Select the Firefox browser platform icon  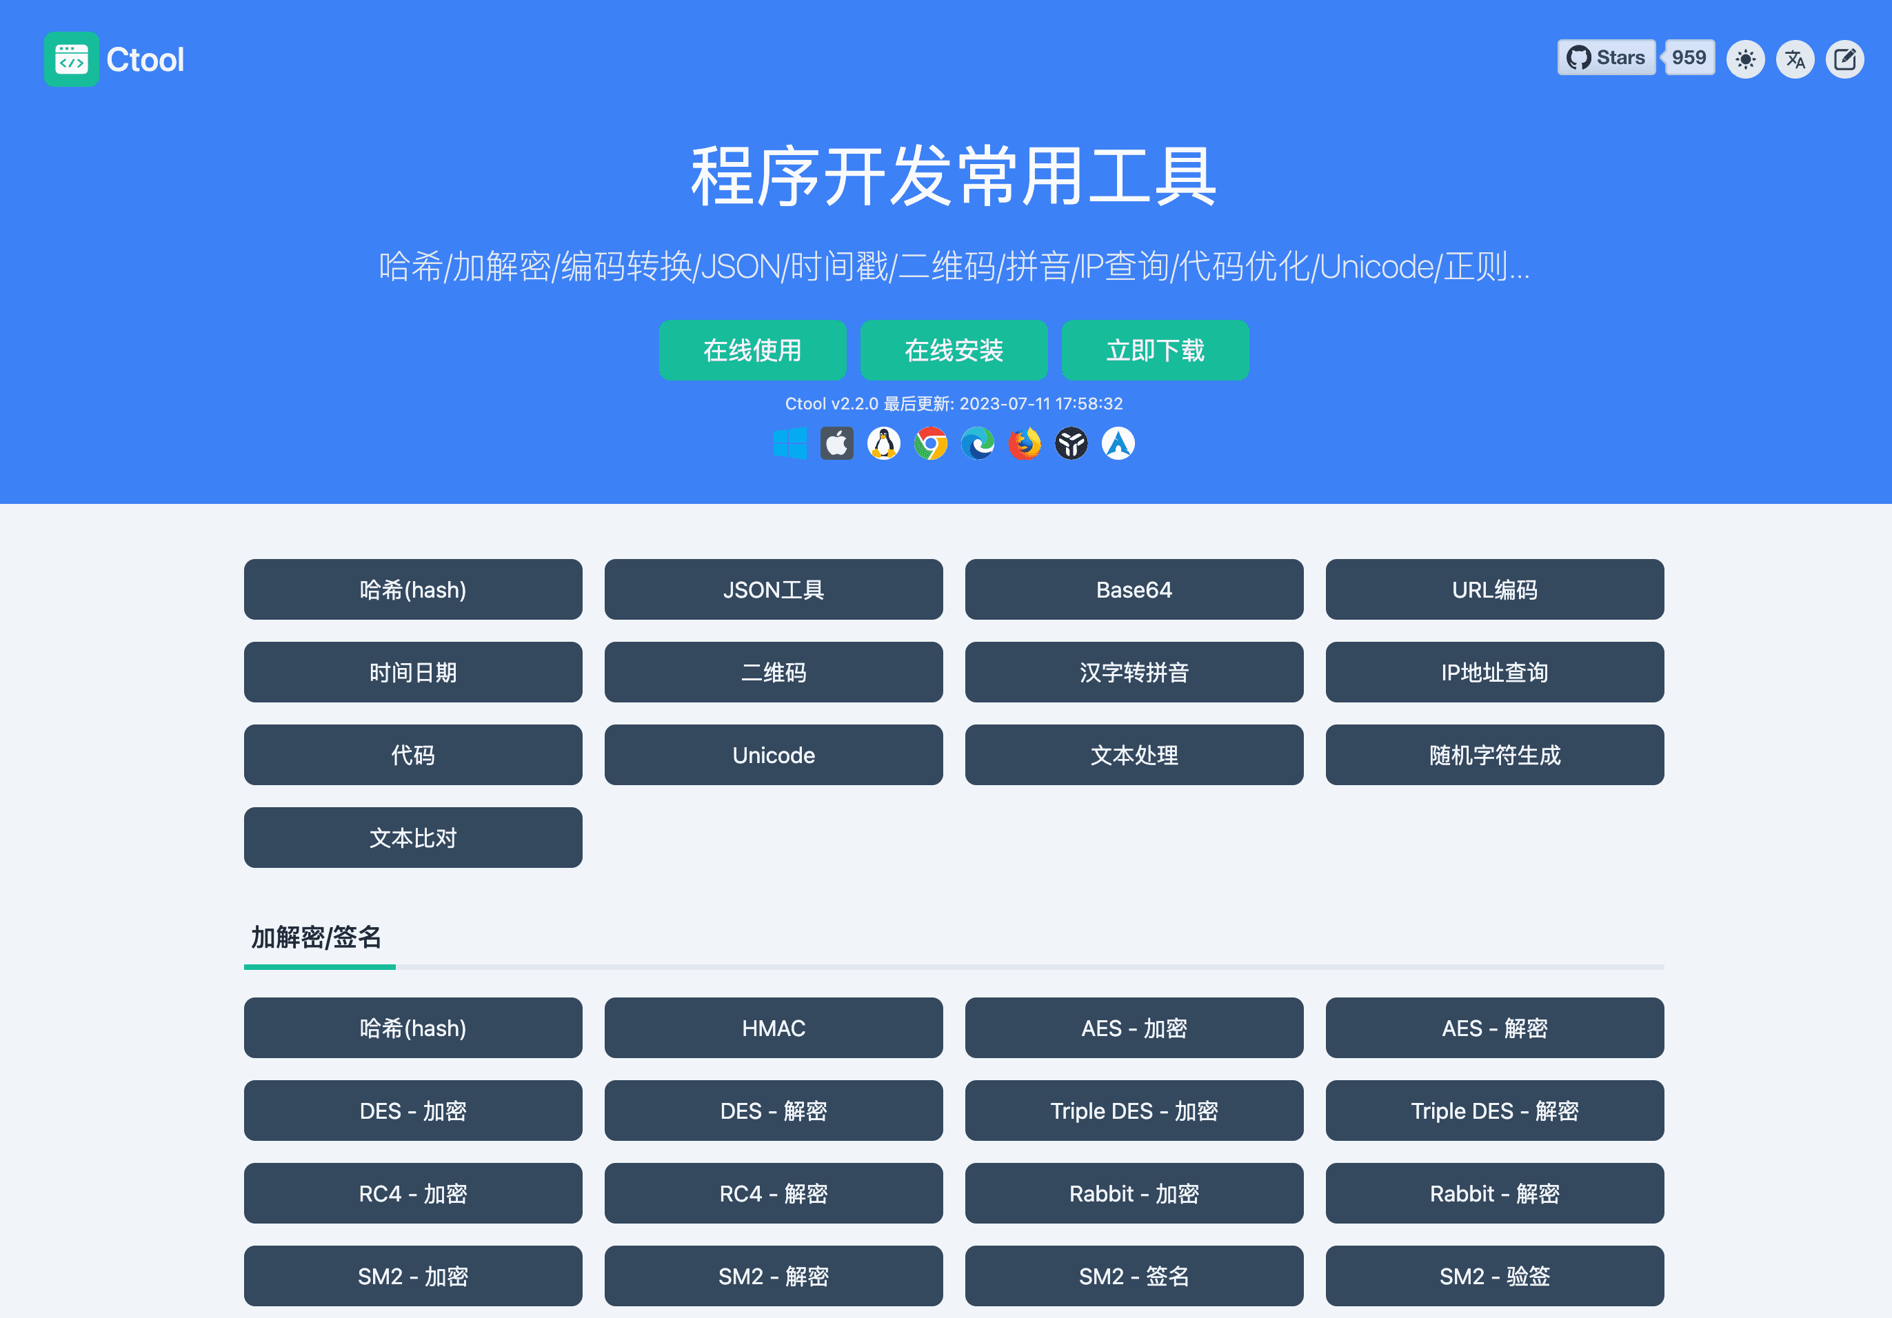click(x=1023, y=443)
